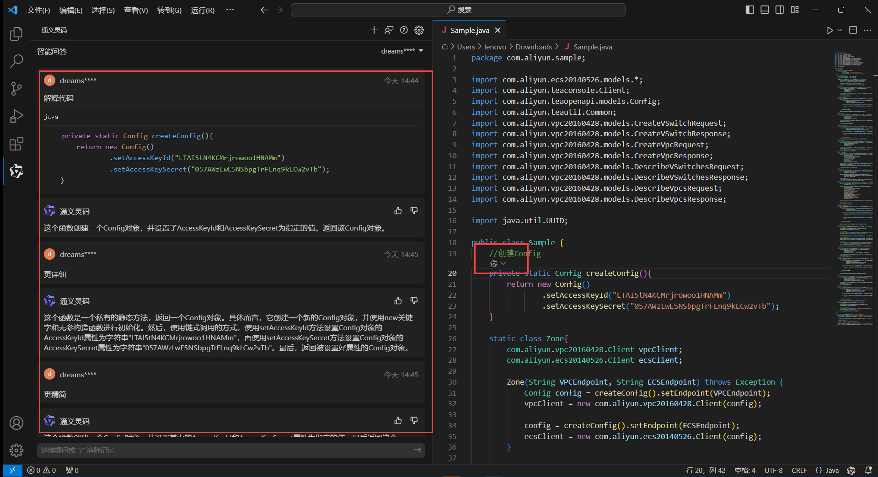Viewport: 878px width, 477px height.
Task: Expand Users breadcrumb
Action: (466, 47)
